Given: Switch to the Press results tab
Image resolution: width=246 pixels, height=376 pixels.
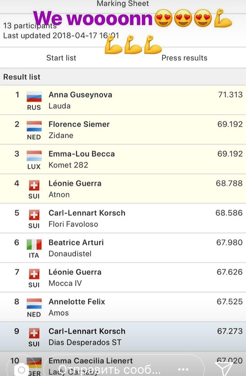Looking at the screenshot, I should pos(184,58).
